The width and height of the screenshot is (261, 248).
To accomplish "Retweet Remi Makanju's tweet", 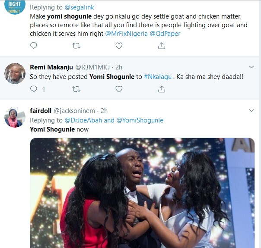I will 76,89.
